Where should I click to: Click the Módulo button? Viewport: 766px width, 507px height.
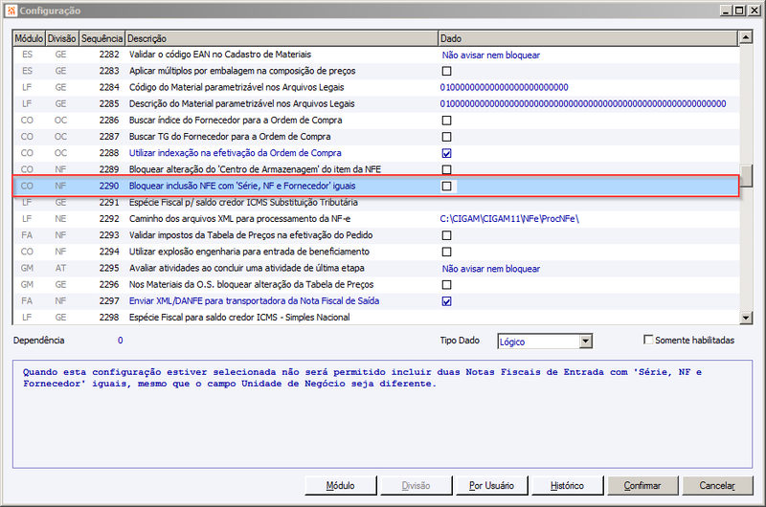tap(341, 486)
